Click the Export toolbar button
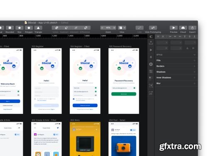 pos(192,28)
